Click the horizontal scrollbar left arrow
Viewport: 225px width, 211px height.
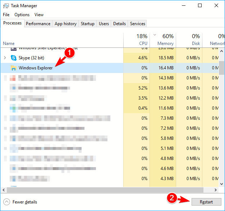(x=4, y=190)
